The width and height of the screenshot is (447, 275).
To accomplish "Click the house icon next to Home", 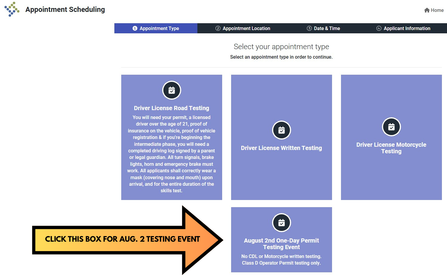I will pyautogui.click(x=427, y=10).
